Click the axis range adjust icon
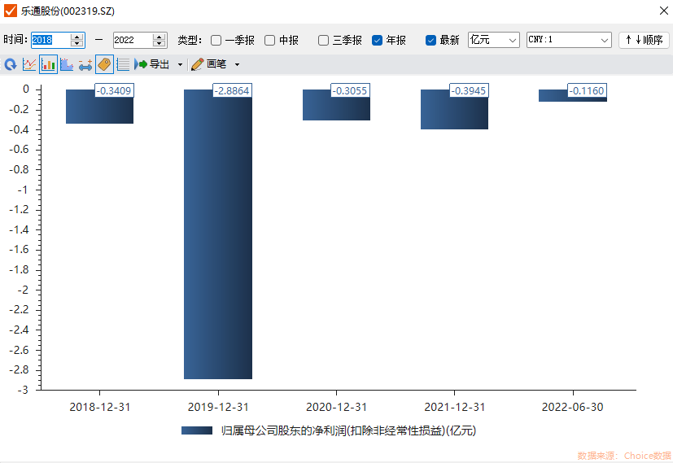The height and width of the screenshot is (463, 673). click(85, 64)
